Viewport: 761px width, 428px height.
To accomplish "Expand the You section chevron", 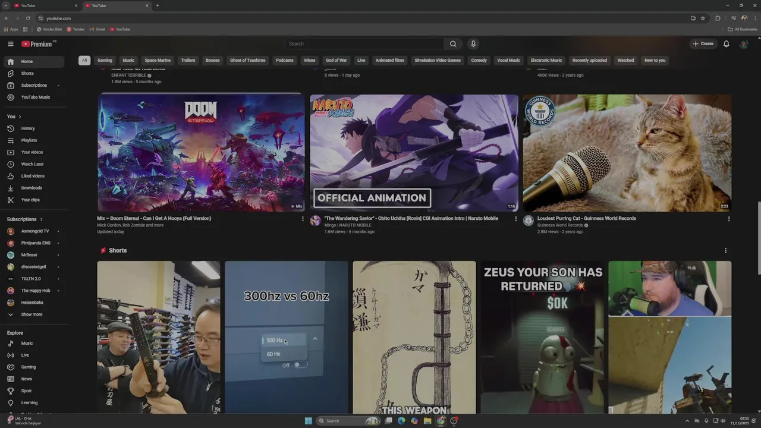I will click(x=20, y=117).
